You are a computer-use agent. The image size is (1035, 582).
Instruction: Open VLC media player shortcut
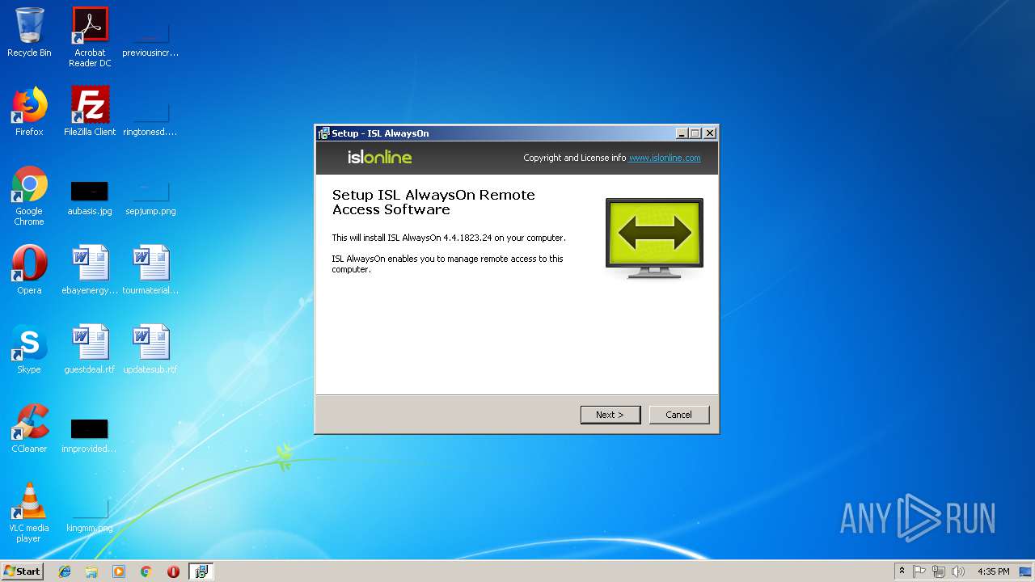click(x=29, y=512)
